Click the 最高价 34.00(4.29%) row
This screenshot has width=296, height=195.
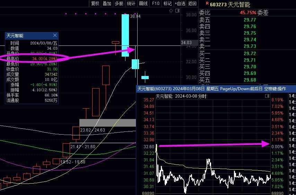(32, 59)
